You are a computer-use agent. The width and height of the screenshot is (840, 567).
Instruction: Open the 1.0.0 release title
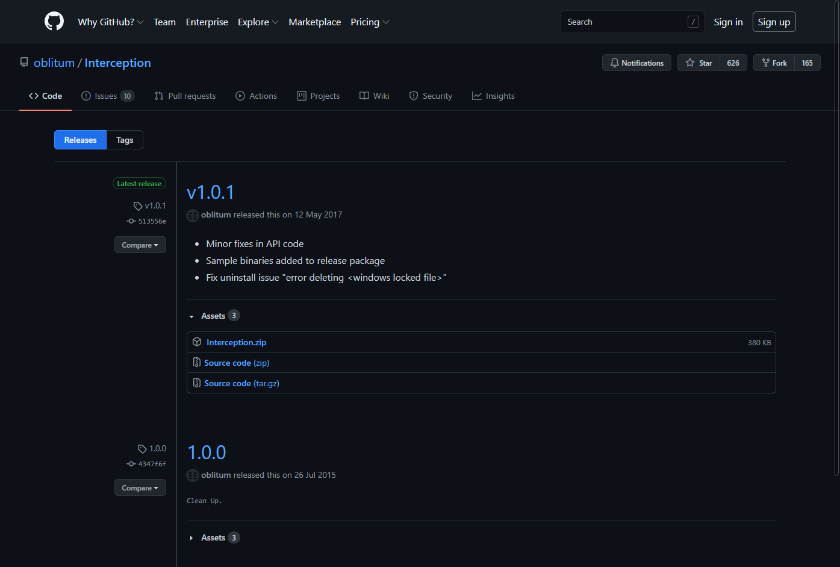[207, 453]
